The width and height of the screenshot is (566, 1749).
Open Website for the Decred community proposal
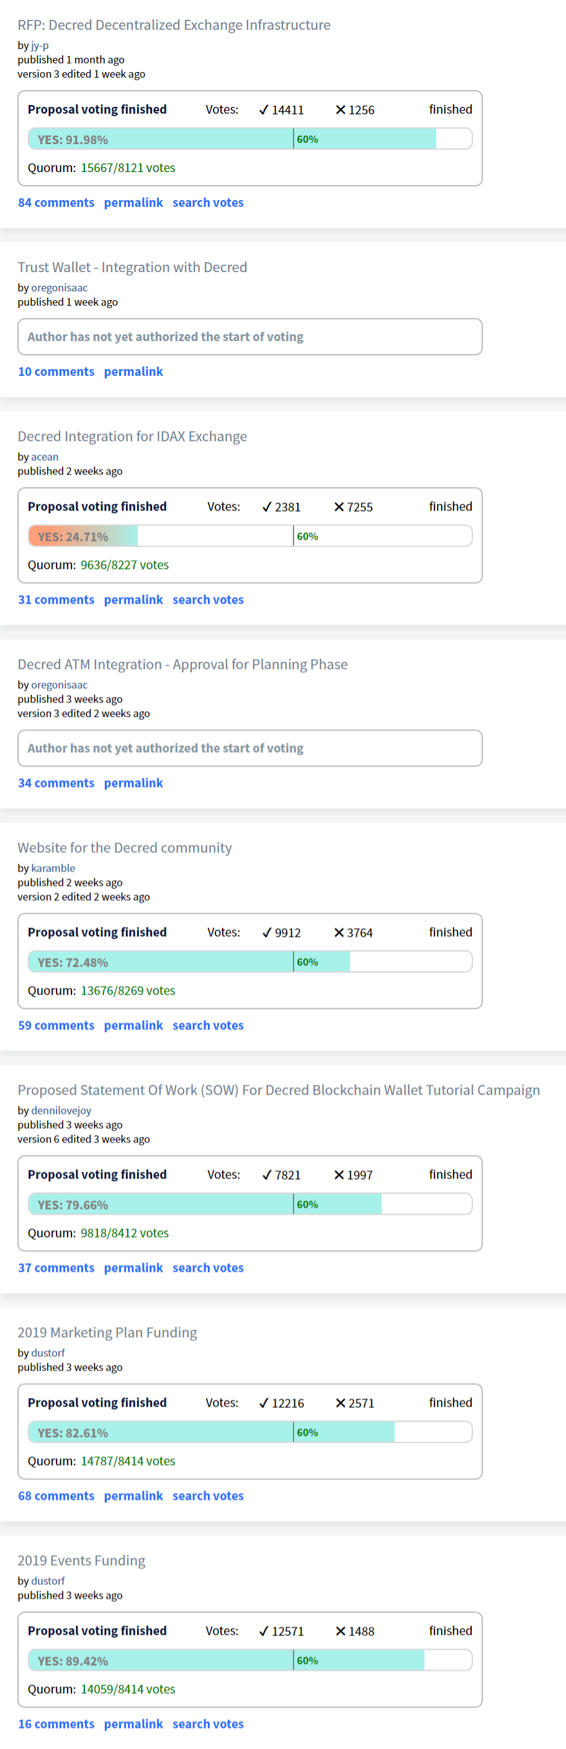(125, 848)
